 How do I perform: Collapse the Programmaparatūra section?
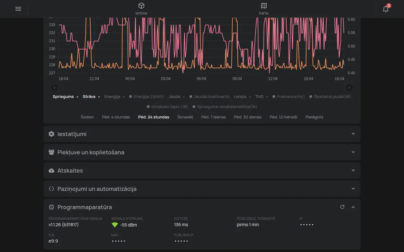pos(353,207)
